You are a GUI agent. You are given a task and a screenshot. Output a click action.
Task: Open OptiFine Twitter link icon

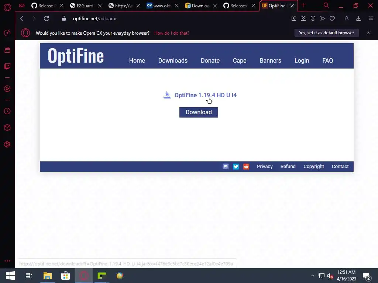[x=236, y=167]
